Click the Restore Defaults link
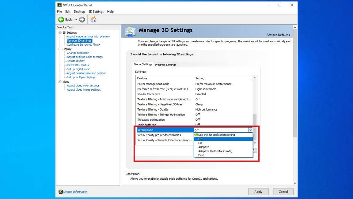353x199 pixels. click(x=278, y=35)
